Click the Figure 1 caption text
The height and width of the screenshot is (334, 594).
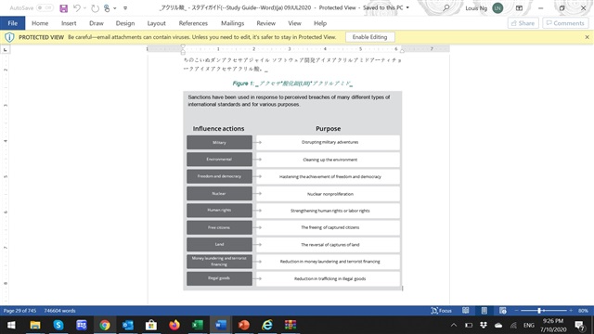pyautogui.click(x=292, y=83)
